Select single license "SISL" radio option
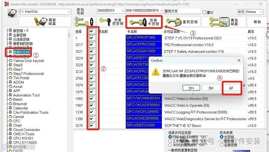The image size is (269, 152). [x=170, y=141]
